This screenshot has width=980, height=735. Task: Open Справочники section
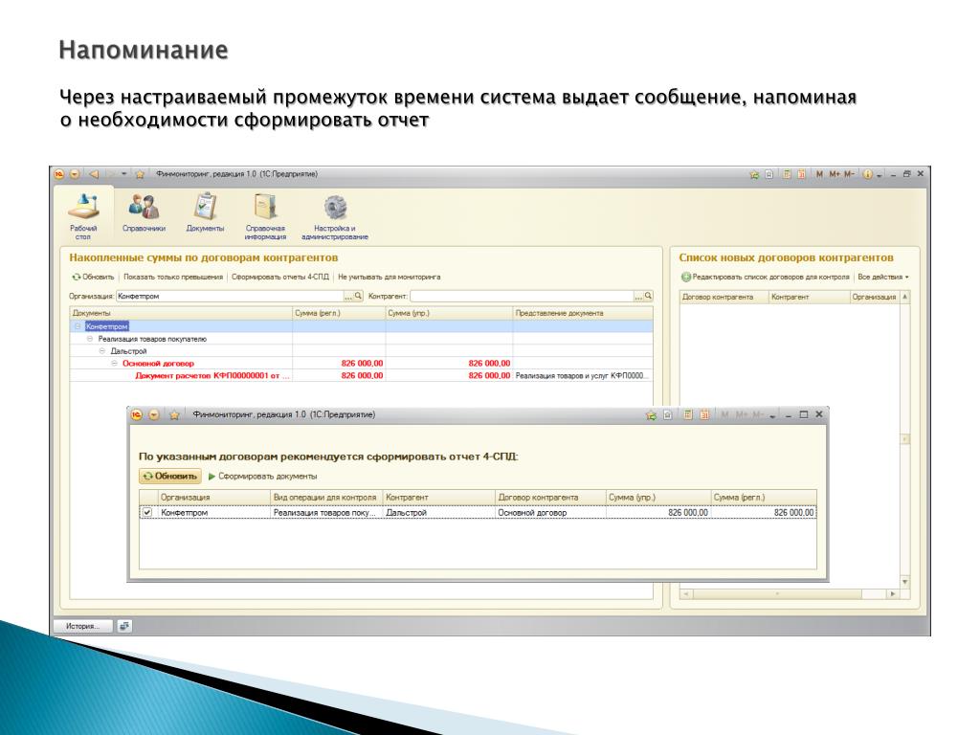click(144, 213)
